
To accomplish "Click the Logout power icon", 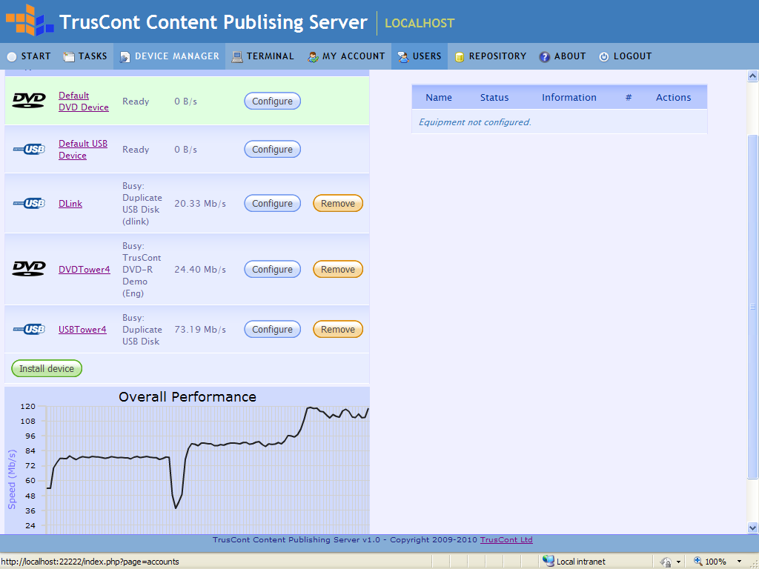I will coord(603,56).
